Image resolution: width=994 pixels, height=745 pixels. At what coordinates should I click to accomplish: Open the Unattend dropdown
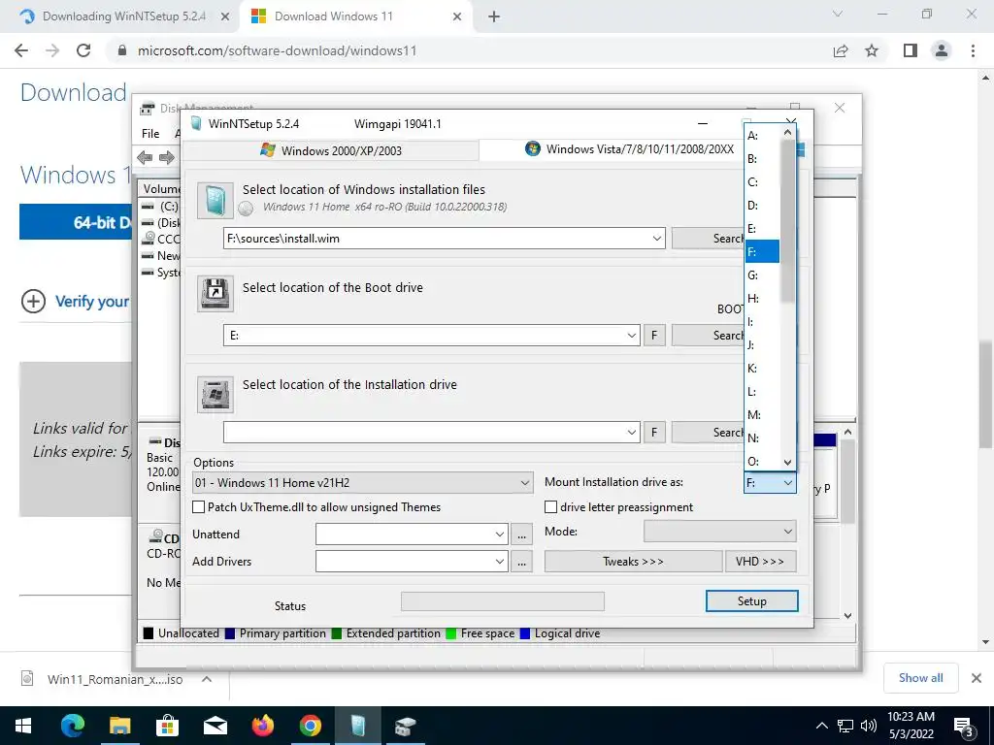(500, 534)
